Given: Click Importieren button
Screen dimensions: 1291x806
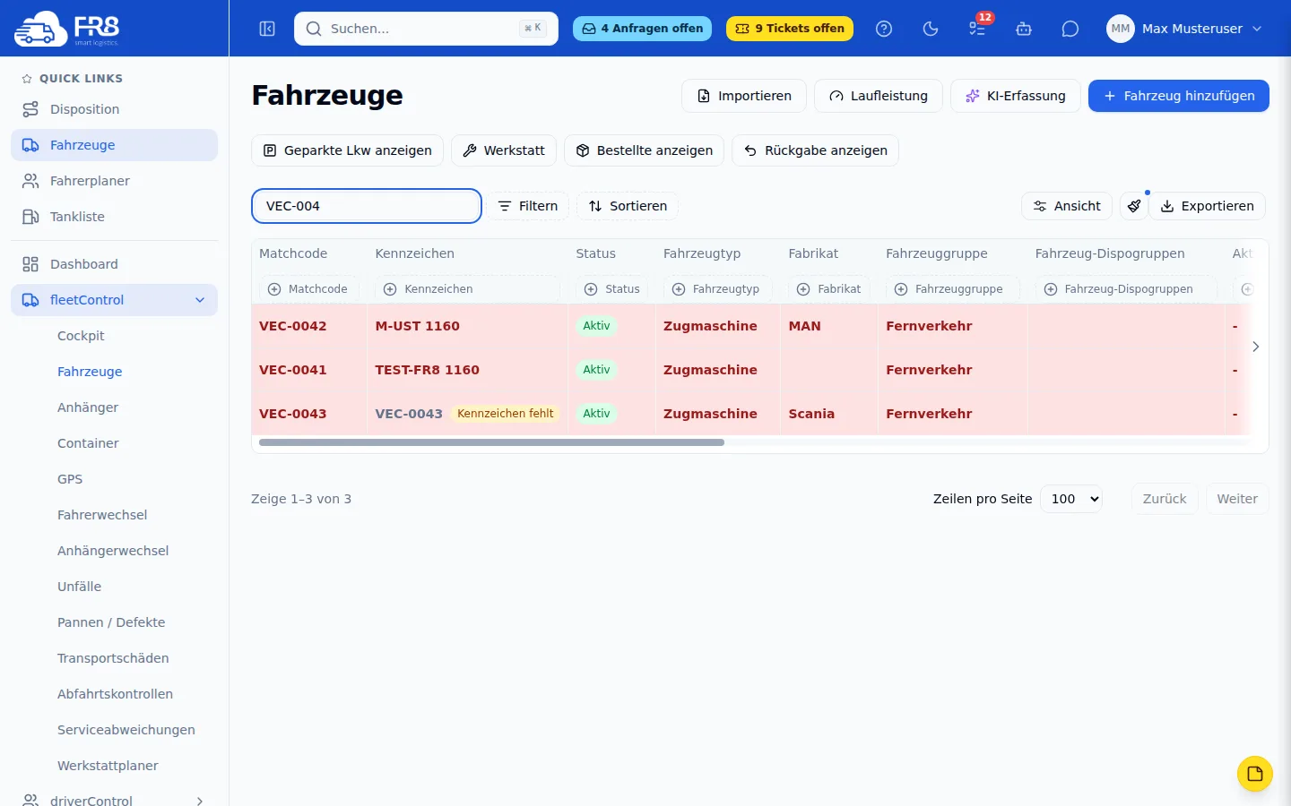Looking at the screenshot, I should pyautogui.click(x=744, y=96).
